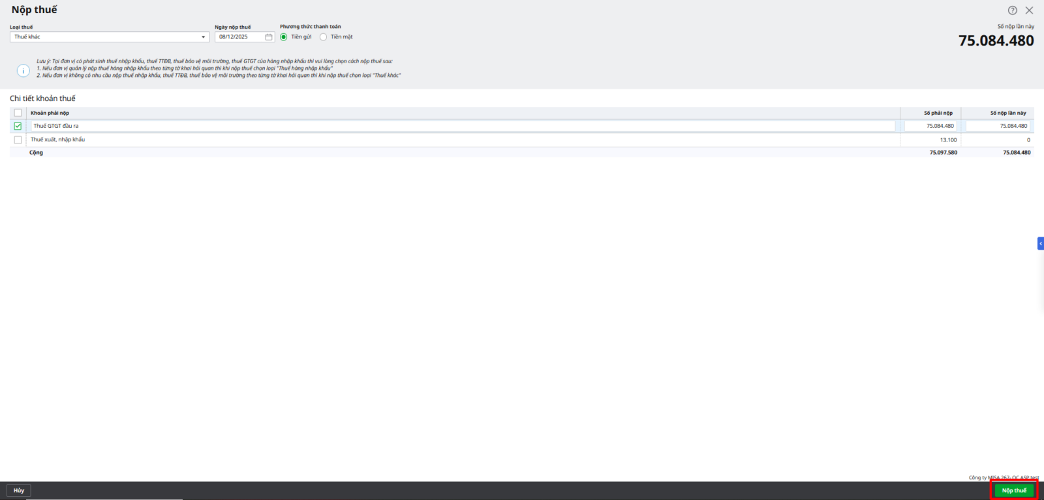This screenshot has width=1044, height=500.
Task: Select the Tiền mặt payment method
Action: pyautogui.click(x=323, y=37)
